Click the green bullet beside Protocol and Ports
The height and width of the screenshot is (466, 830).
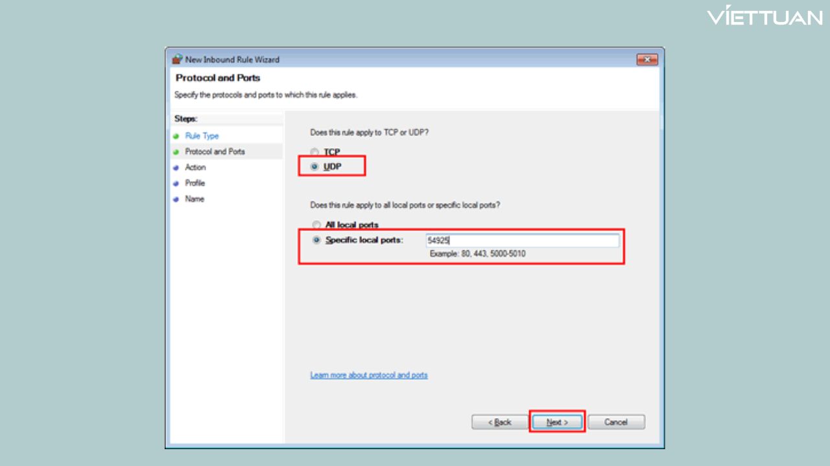[x=176, y=152]
